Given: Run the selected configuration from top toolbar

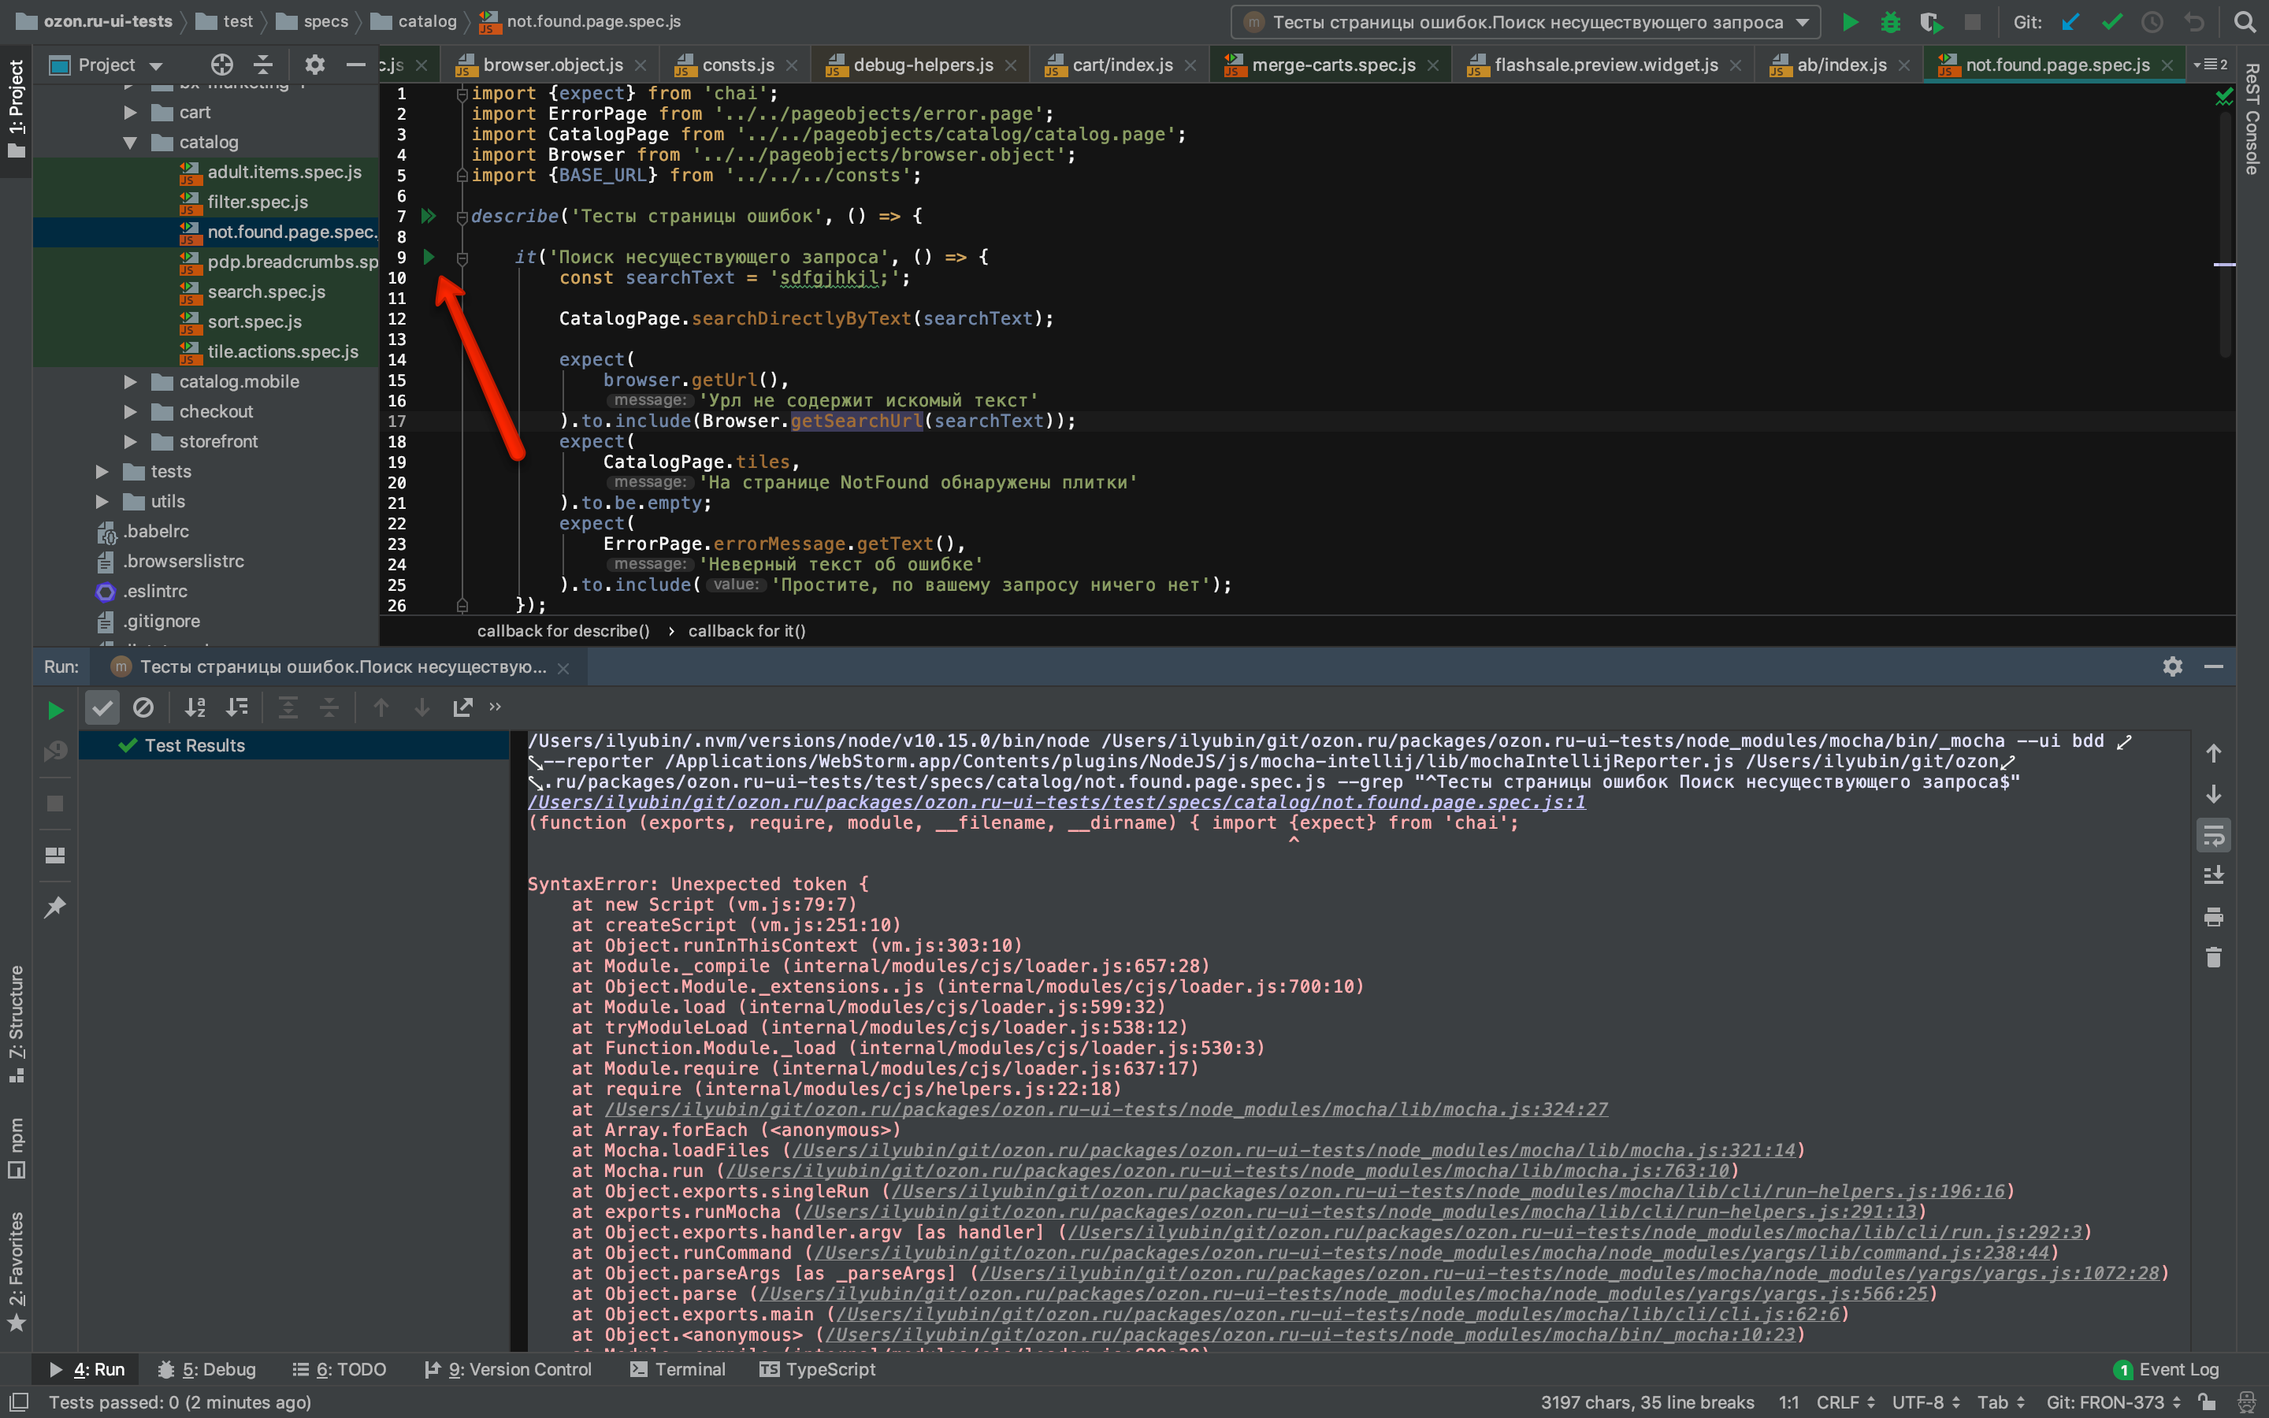Looking at the screenshot, I should point(1849,21).
